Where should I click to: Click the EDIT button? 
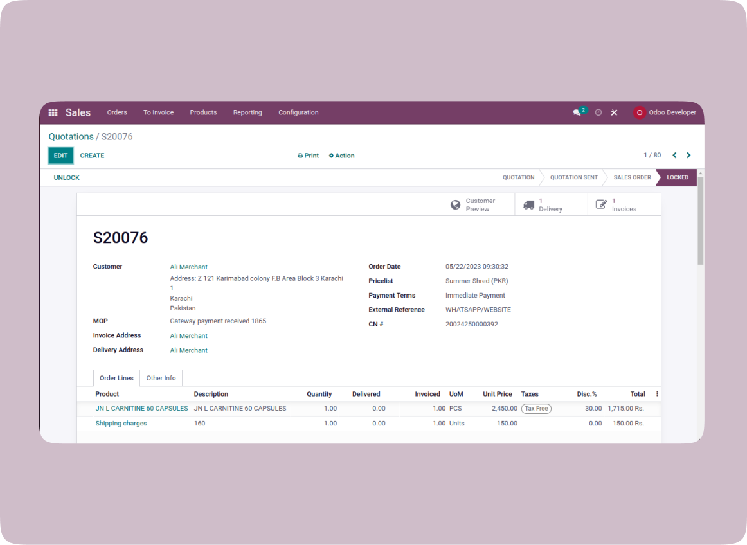60,156
